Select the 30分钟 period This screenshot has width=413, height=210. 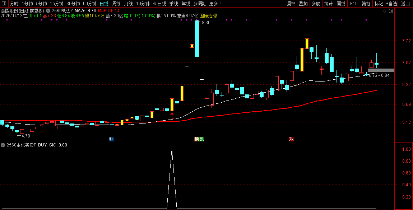(73, 4)
